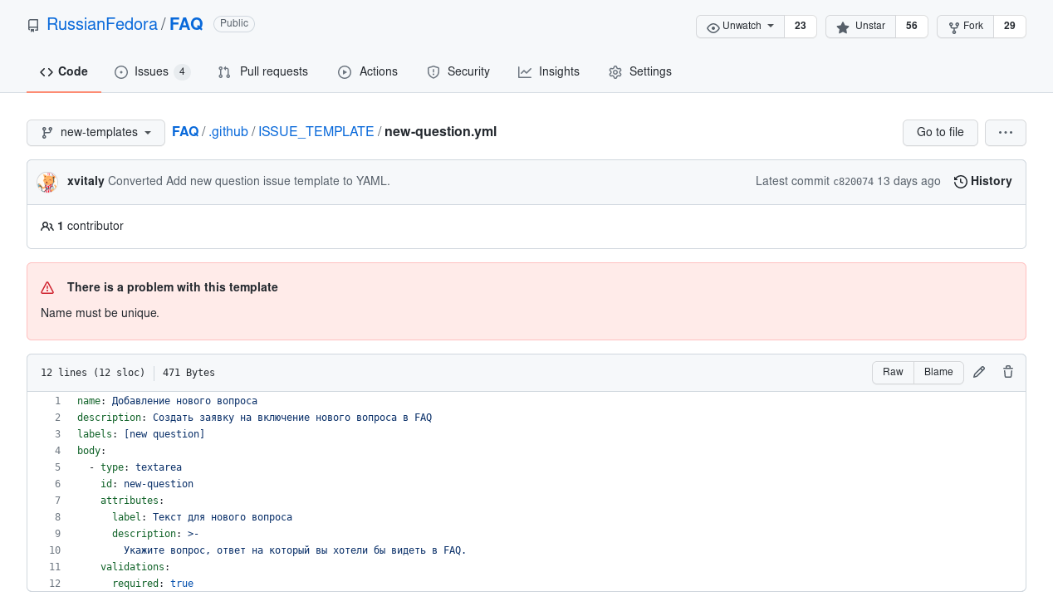
Task: Click the Unstar button
Action: [860, 27]
